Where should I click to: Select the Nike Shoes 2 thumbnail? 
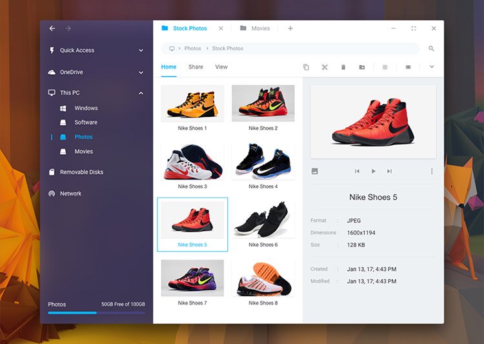click(x=263, y=103)
